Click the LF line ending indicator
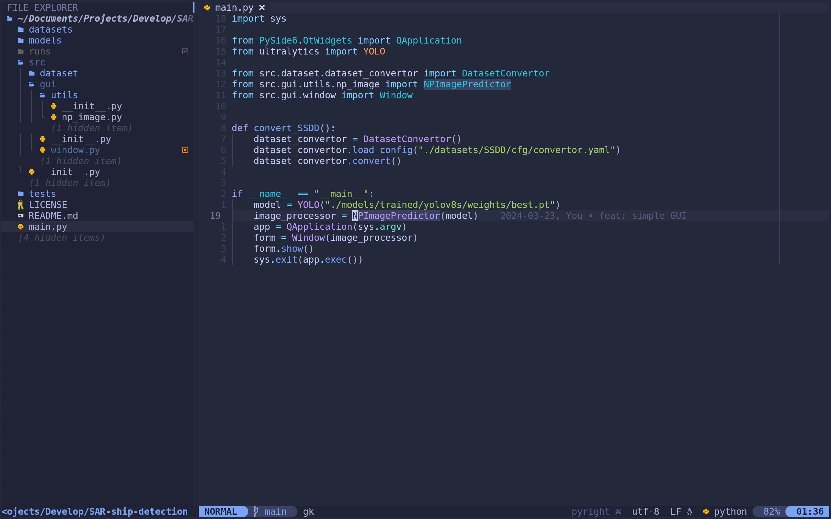Screen dimensions: 831x519 tap(676, 512)
